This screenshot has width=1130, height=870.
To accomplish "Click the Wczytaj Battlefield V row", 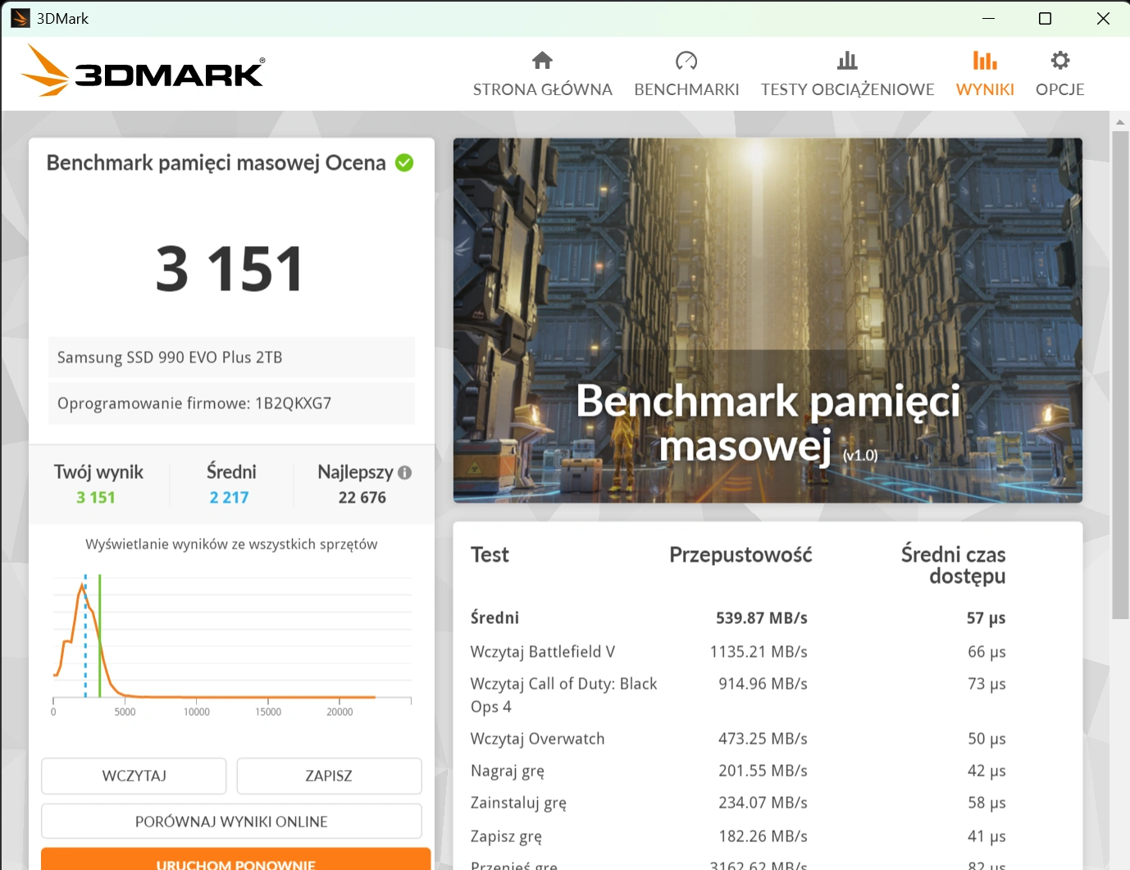I will click(x=738, y=652).
